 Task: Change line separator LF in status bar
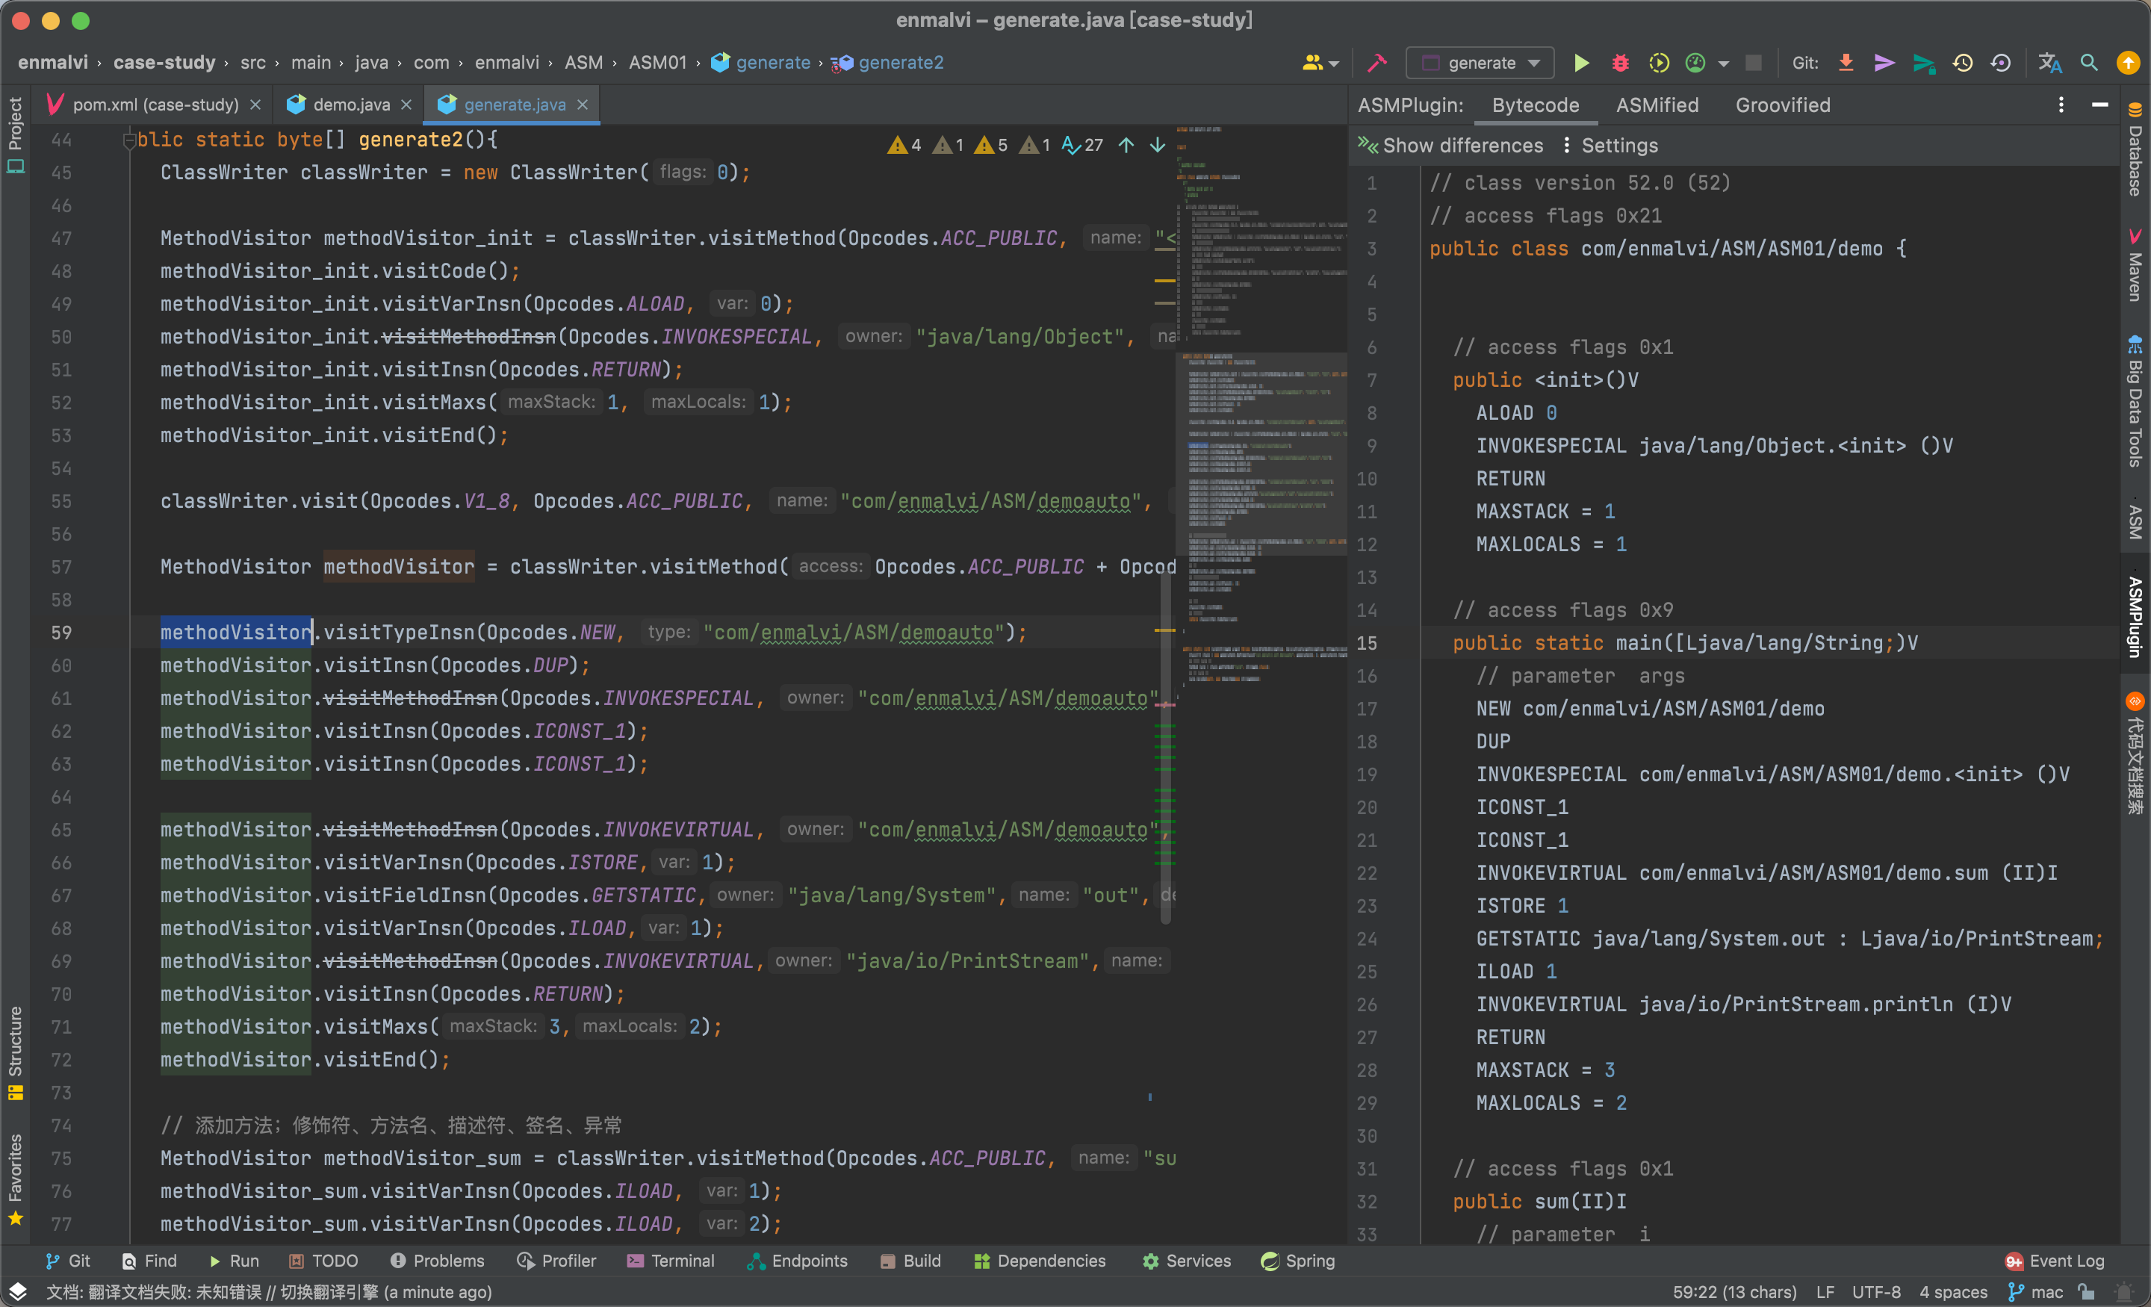point(1825,1292)
